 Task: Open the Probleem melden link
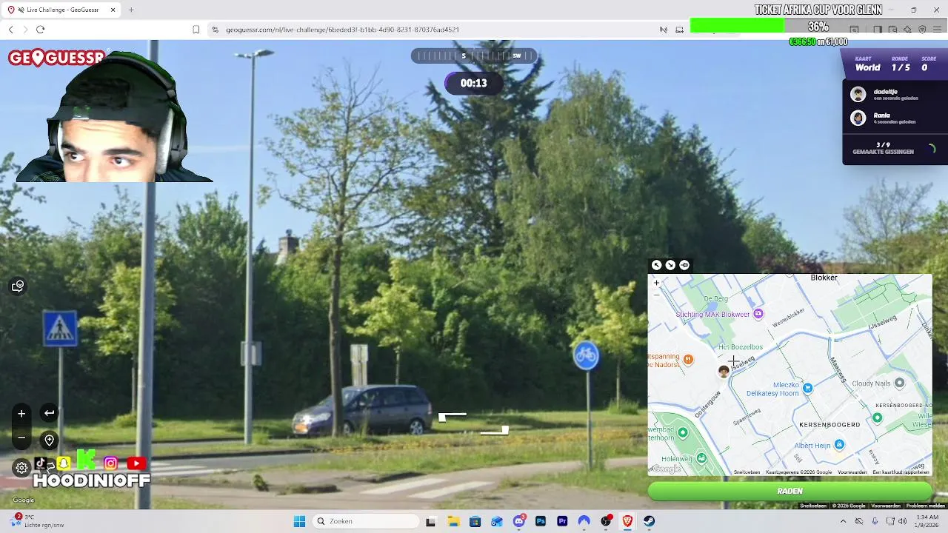tap(927, 506)
